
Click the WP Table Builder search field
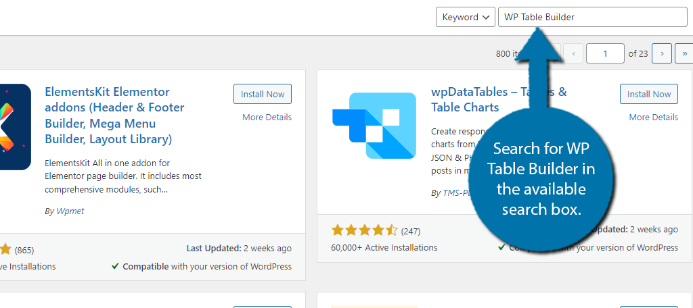click(x=593, y=17)
